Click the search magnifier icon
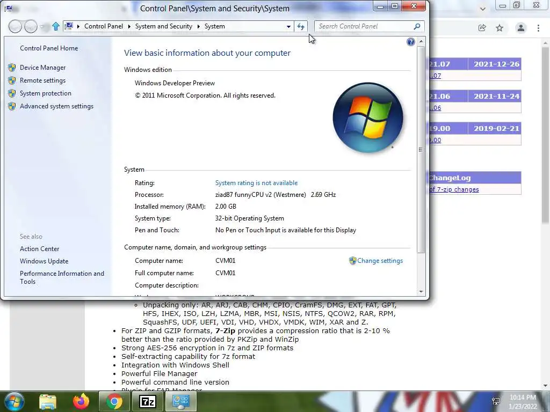550x412 pixels. click(x=417, y=26)
